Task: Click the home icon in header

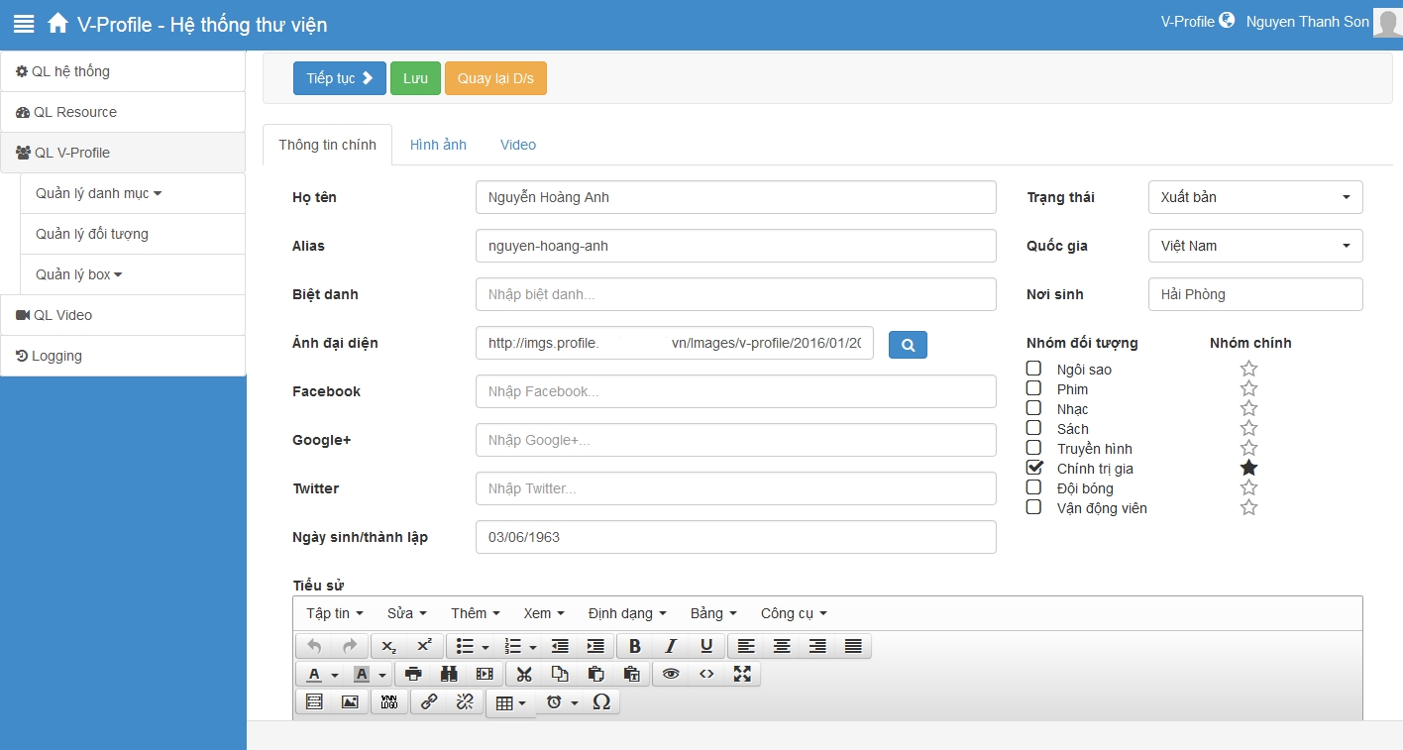Action: [x=58, y=23]
